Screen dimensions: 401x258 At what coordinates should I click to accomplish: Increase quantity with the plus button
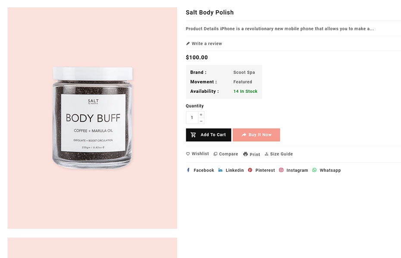pos(201,115)
